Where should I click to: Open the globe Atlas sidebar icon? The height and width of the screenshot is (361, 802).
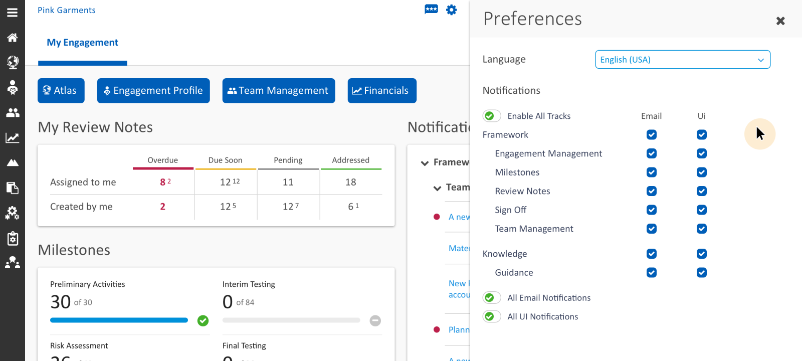pos(12,62)
